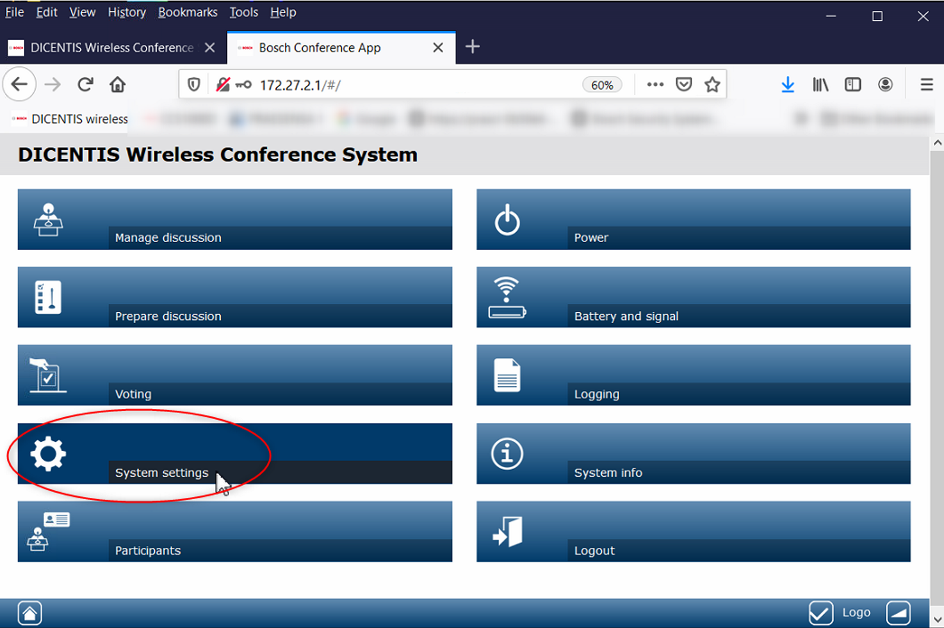Click the volume indicator in bottom bar
This screenshot has height=628, width=944.
(898, 613)
